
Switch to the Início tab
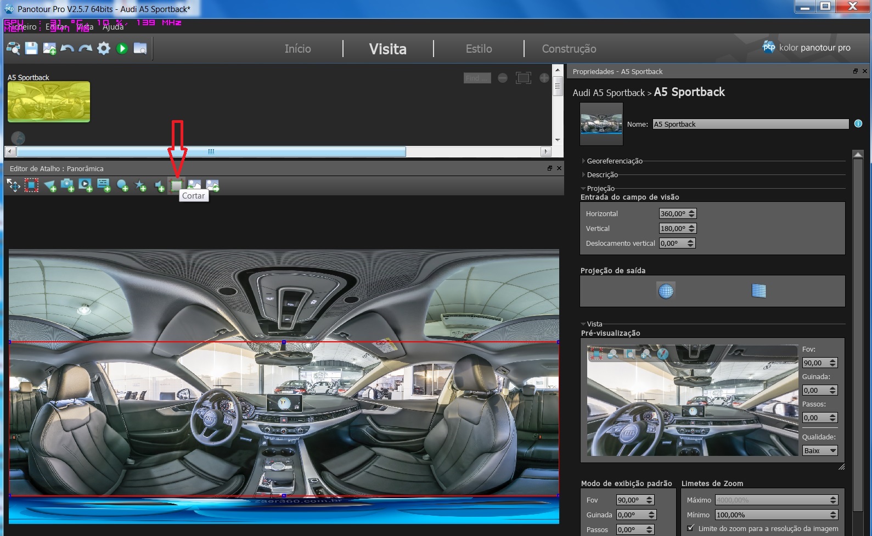(298, 49)
